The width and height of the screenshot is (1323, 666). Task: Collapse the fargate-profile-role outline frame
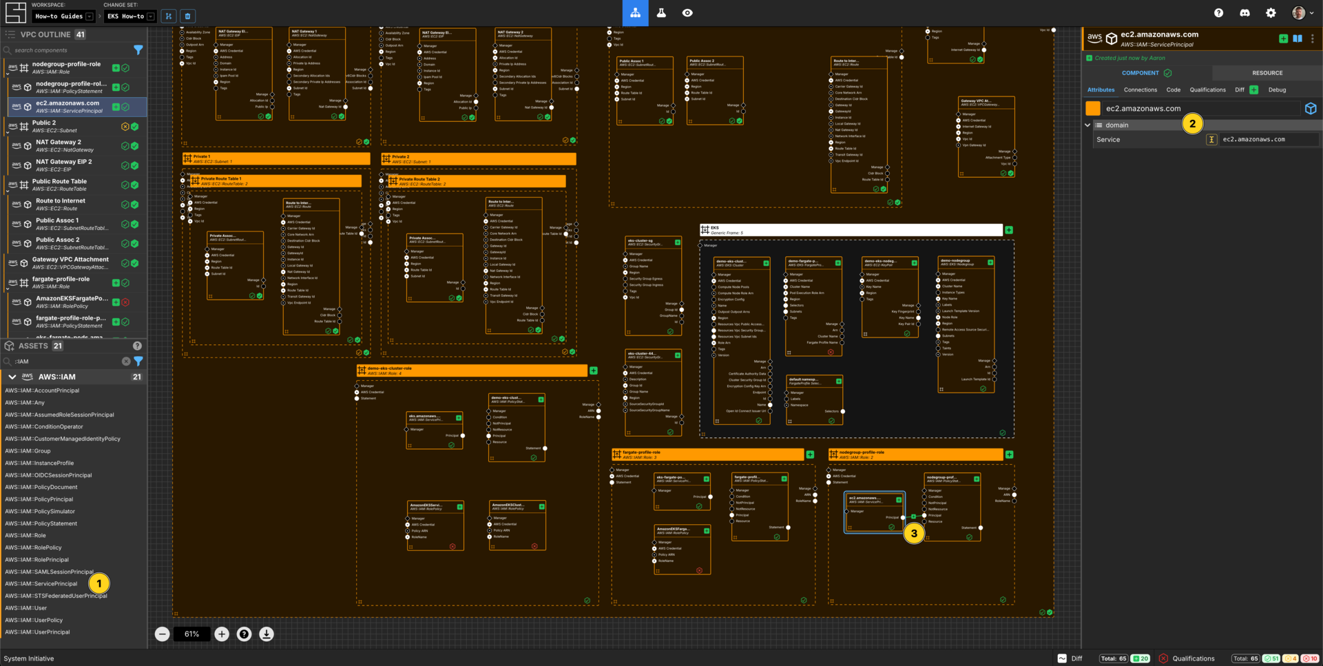pyautogui.click(x=8, y=289)
